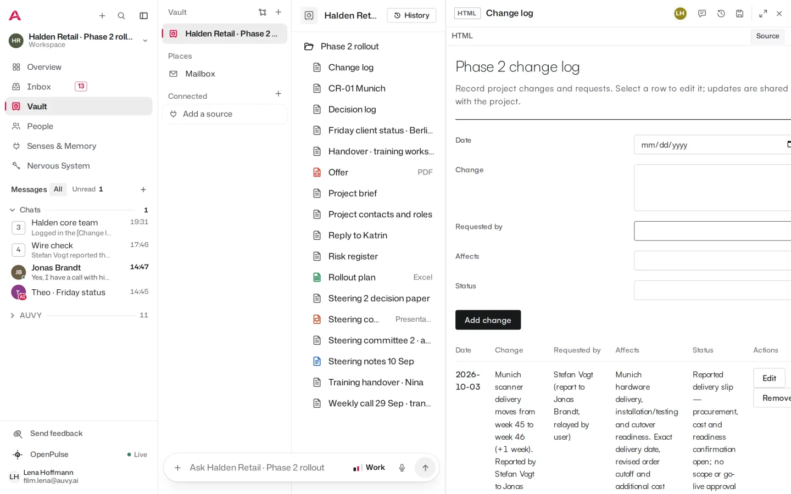This screenshot has height=494, width=791.
Task: Open the Rollout plan Excel file
Action: pyautogui.click(x=372, y=277)
